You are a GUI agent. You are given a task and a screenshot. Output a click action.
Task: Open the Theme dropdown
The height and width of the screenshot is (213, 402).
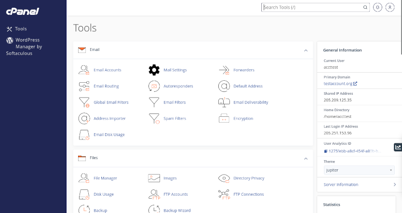pos(359,171)
